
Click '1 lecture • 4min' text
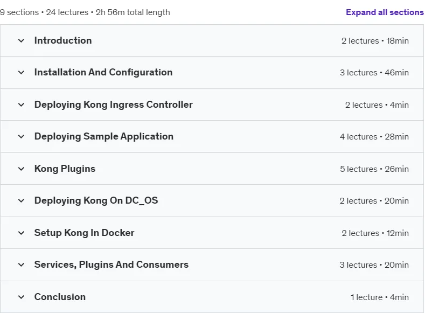[x=380, y=297]
